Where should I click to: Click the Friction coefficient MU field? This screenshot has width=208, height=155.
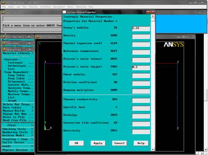coord(141,83)
